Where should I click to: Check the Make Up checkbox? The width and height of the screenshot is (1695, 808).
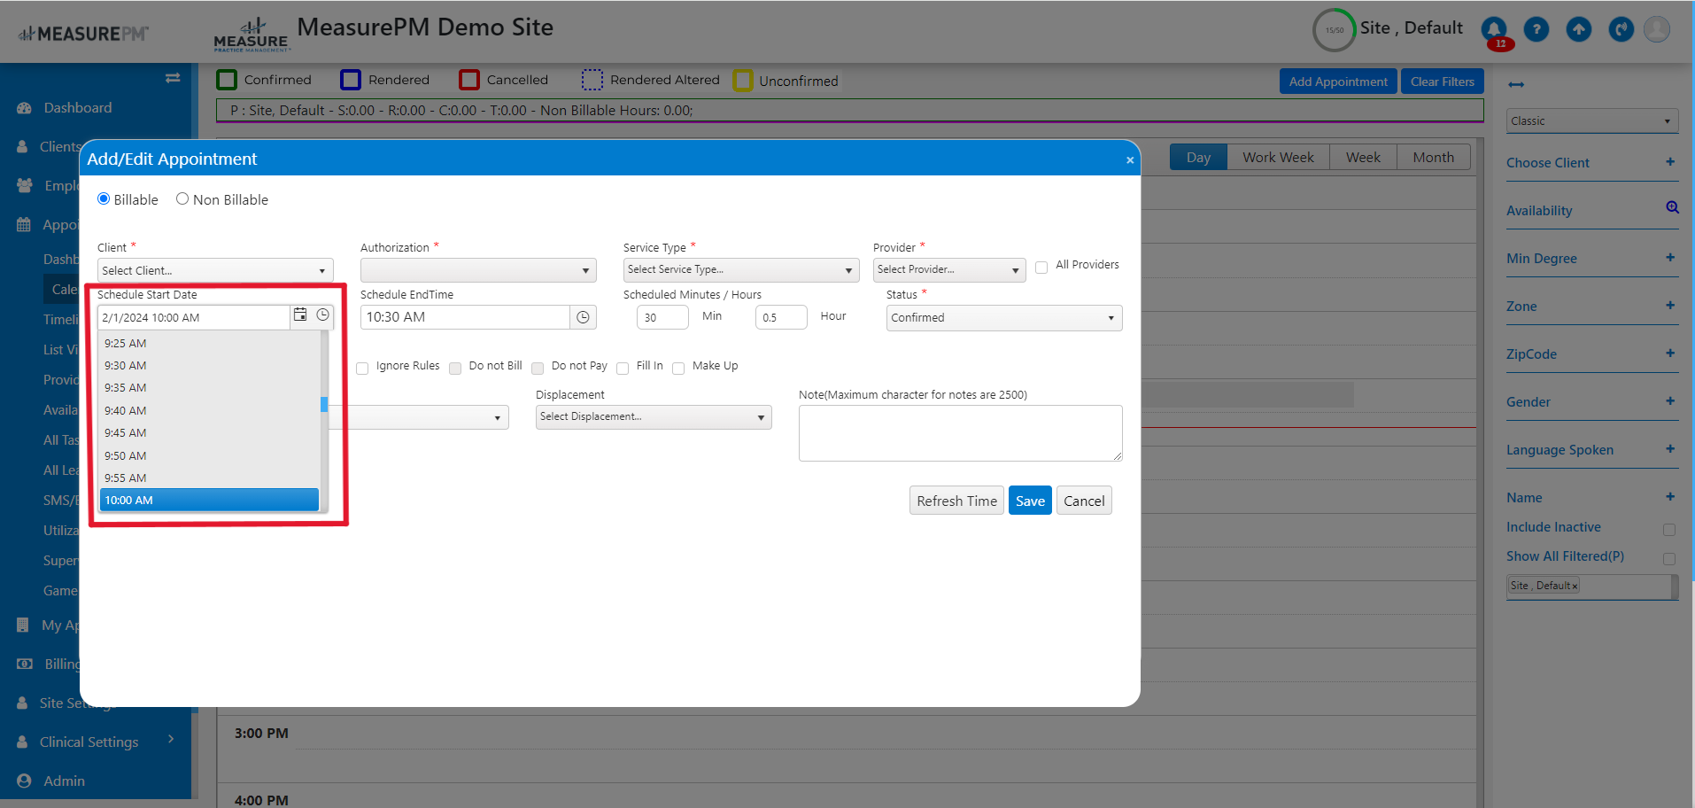(678, 369)
